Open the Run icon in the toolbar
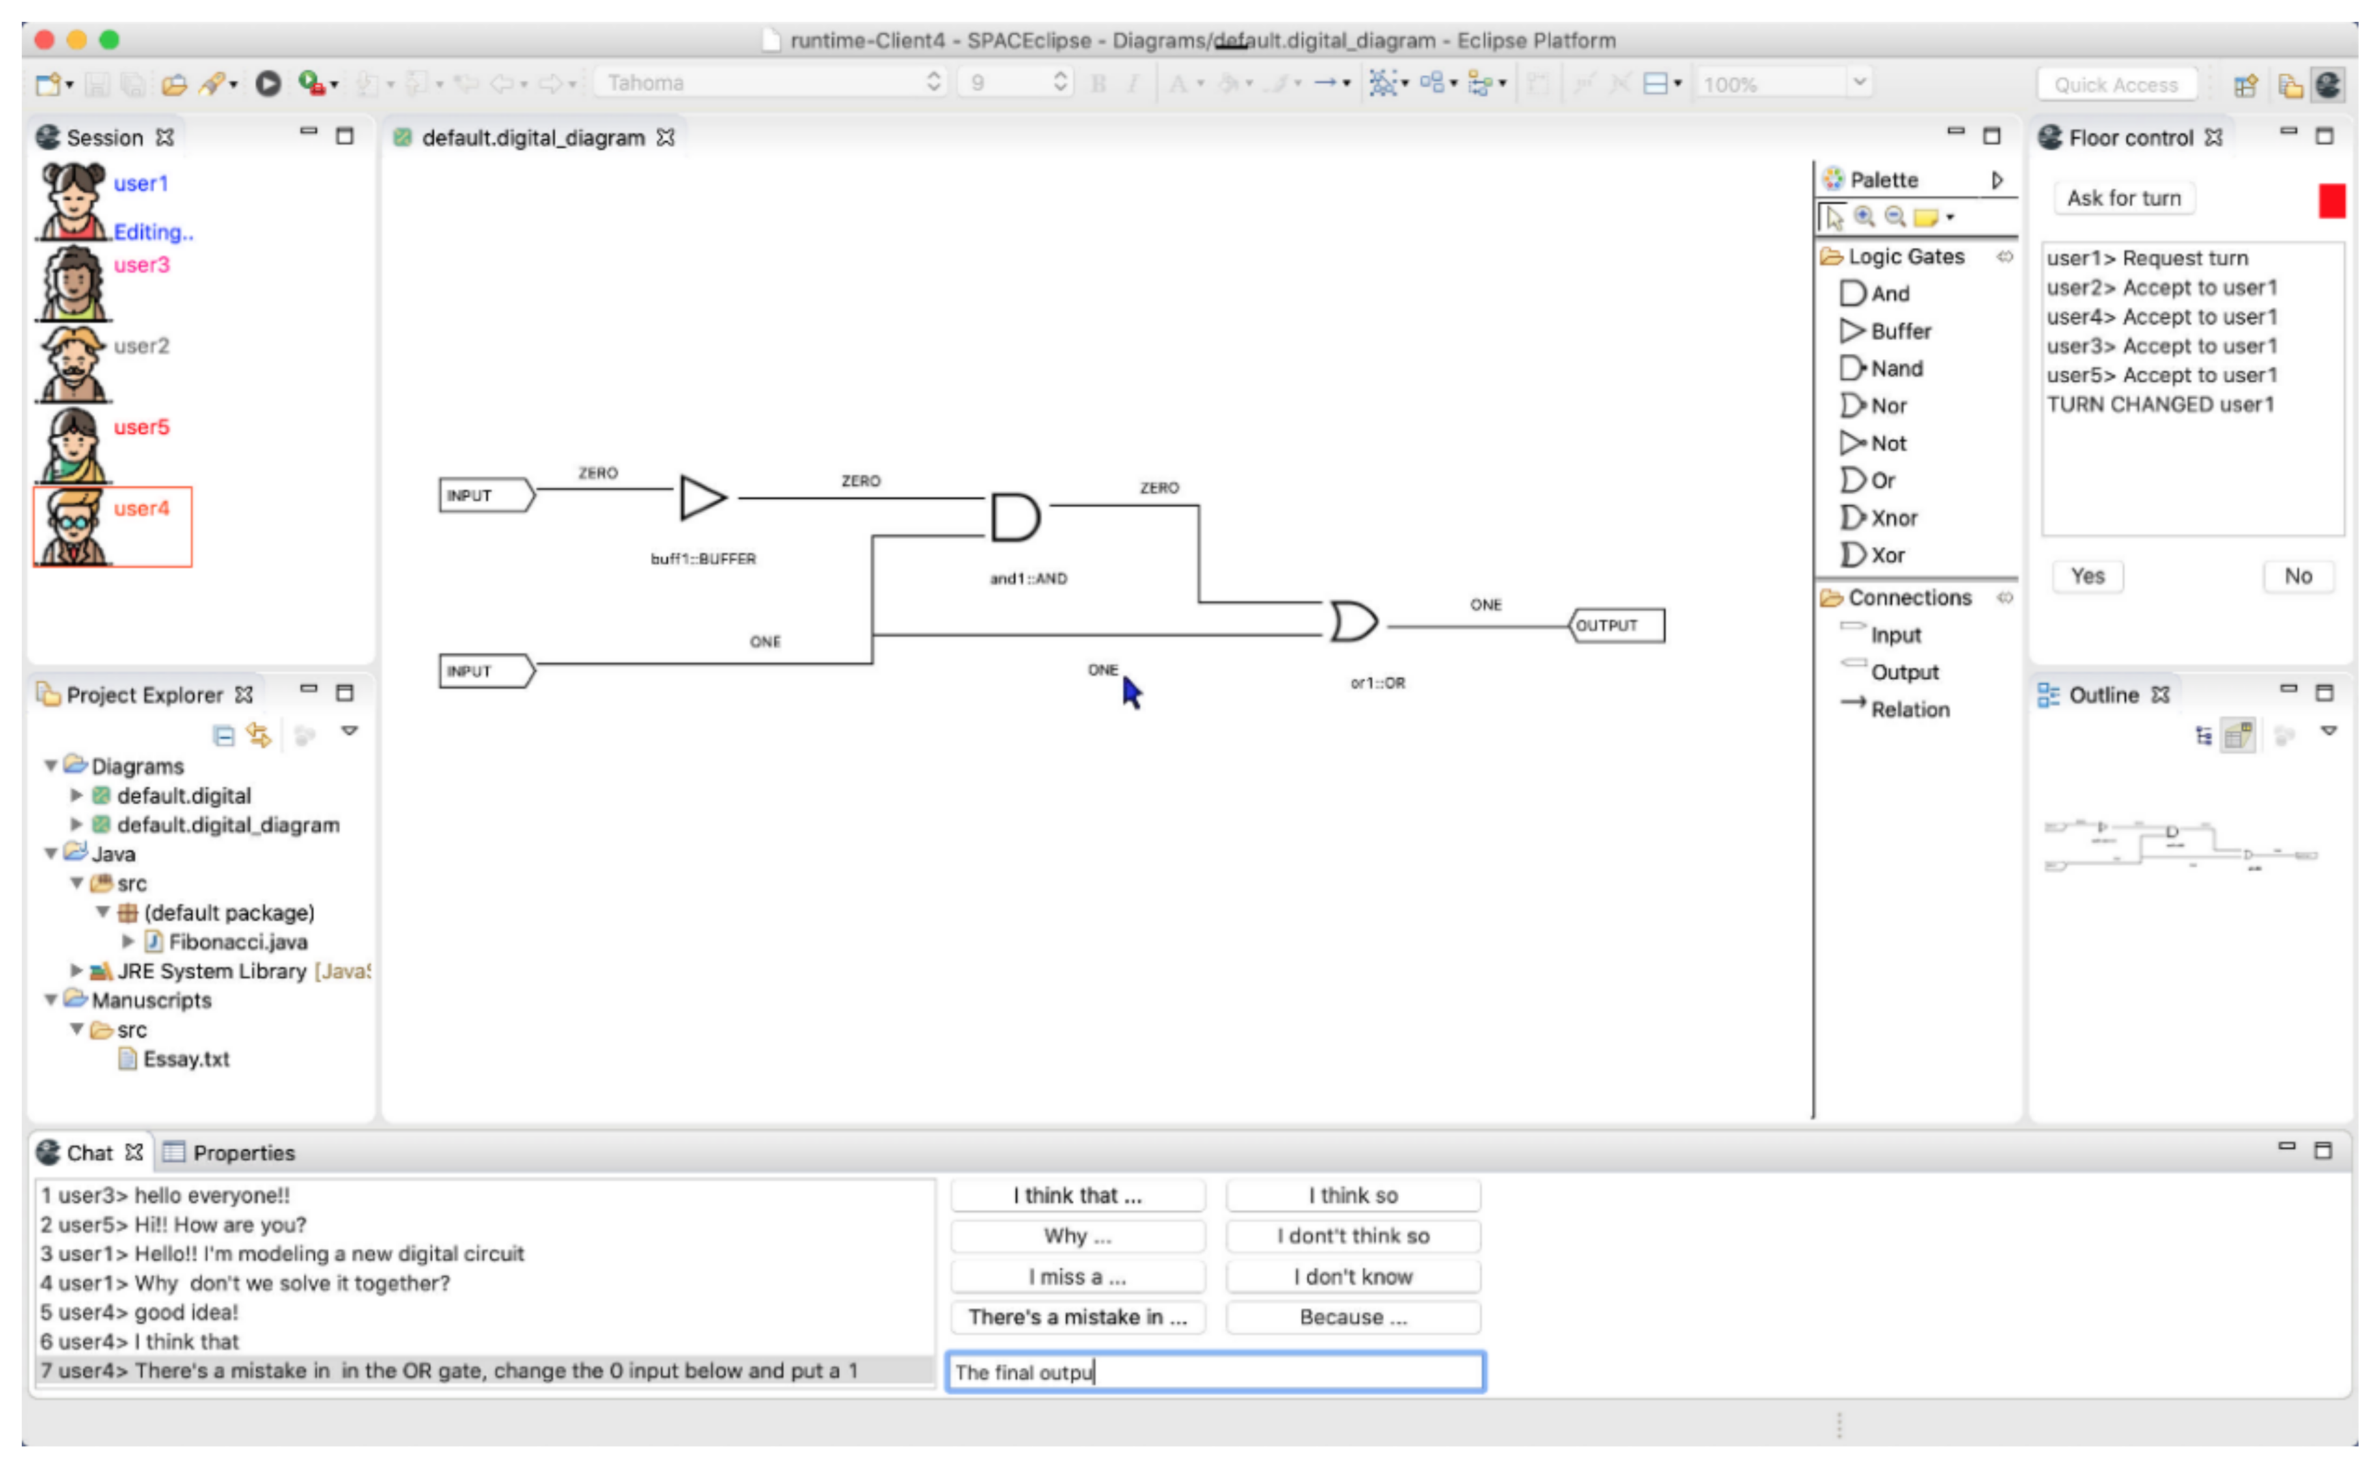Image resolution: width=2373 pixels, height=1464 pixels. [x=269, y=84]
